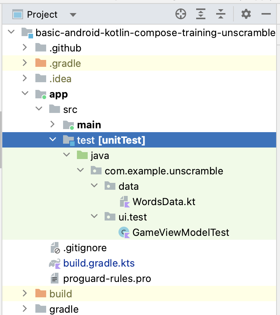This screenshot has width=280, height=315.
Task: Select the main source folder
Action: (x=89, y=124)
